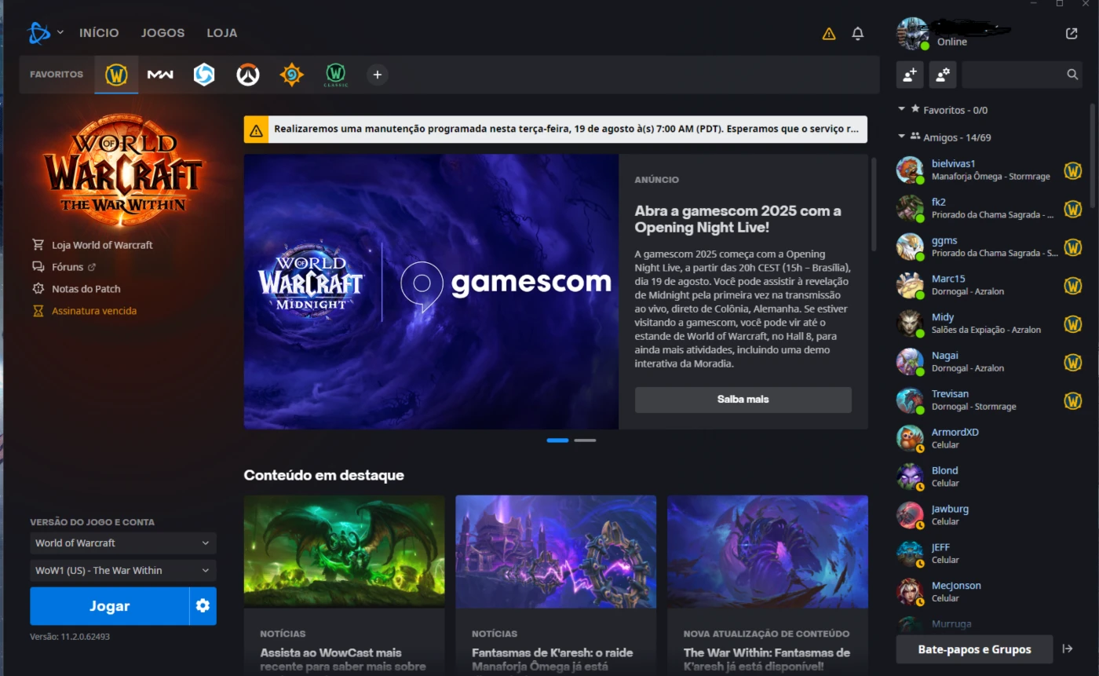The height and width of the screenshot is (676, 1099).
Task: Select Overwatch favorite icon
Action: 248,75
